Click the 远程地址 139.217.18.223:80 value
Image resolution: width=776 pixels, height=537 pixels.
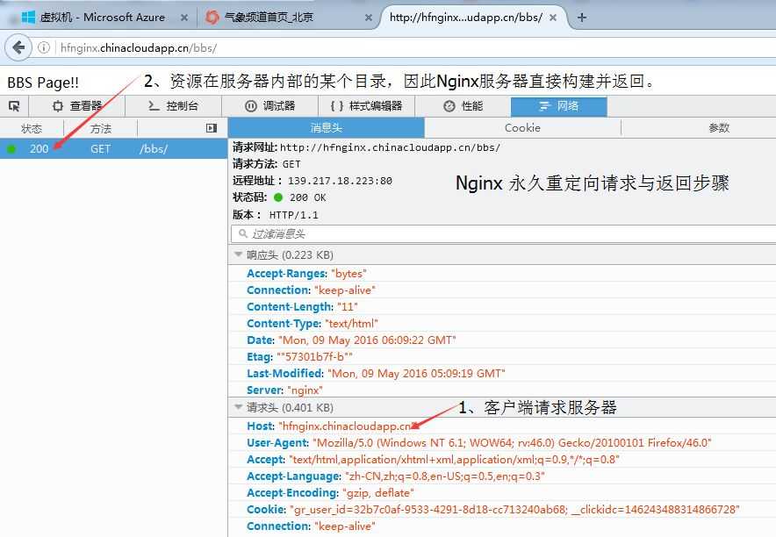pyautogui.click(x=340, y=181)
